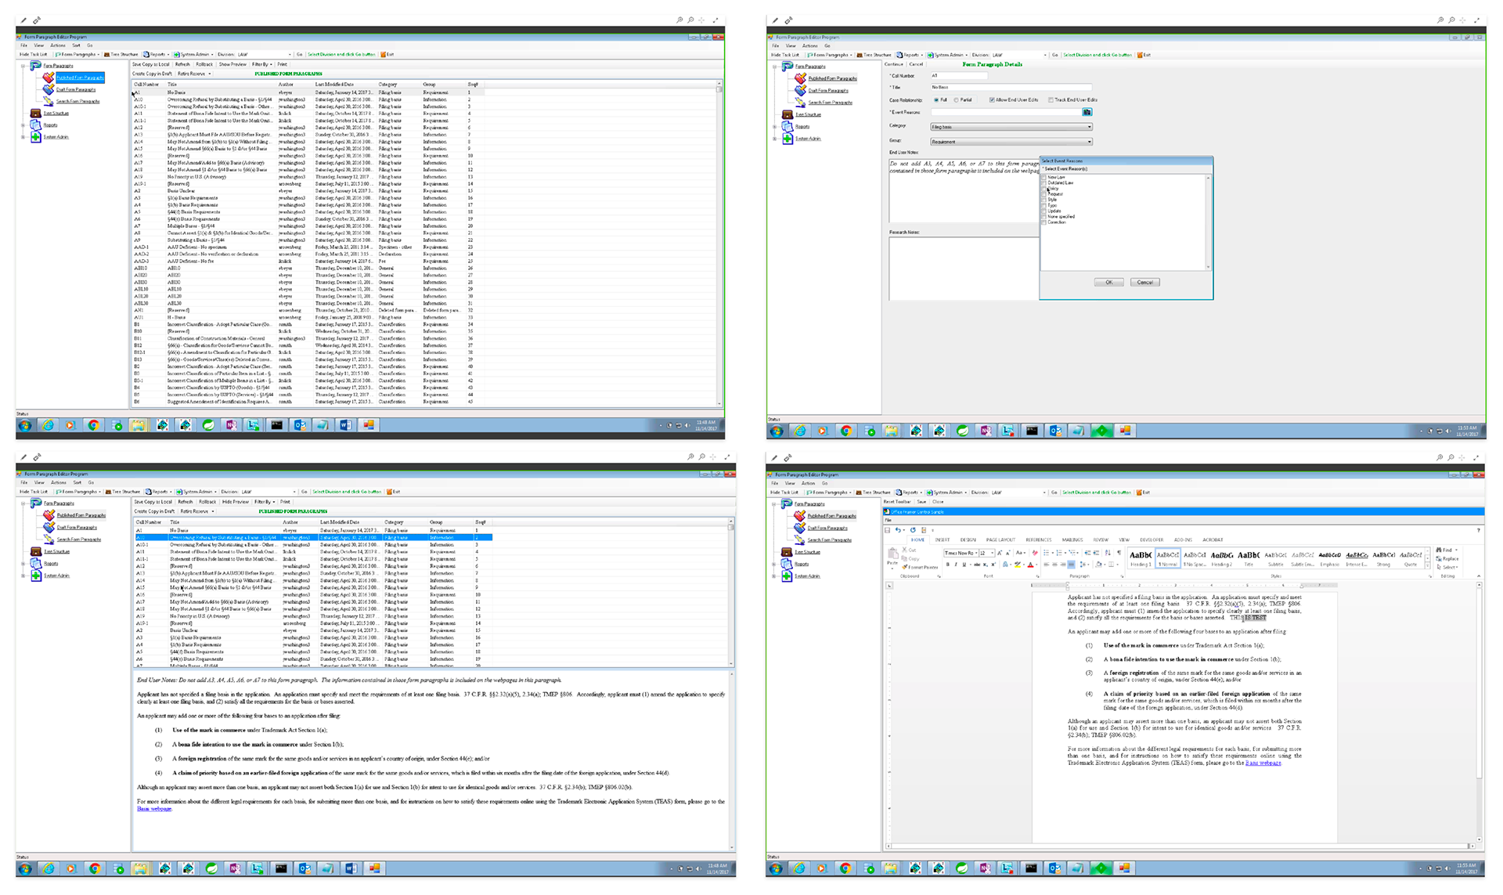1503x895 pixels.
Task: Apply Underline in Word ribbon Font group
Action: (964, 565)
